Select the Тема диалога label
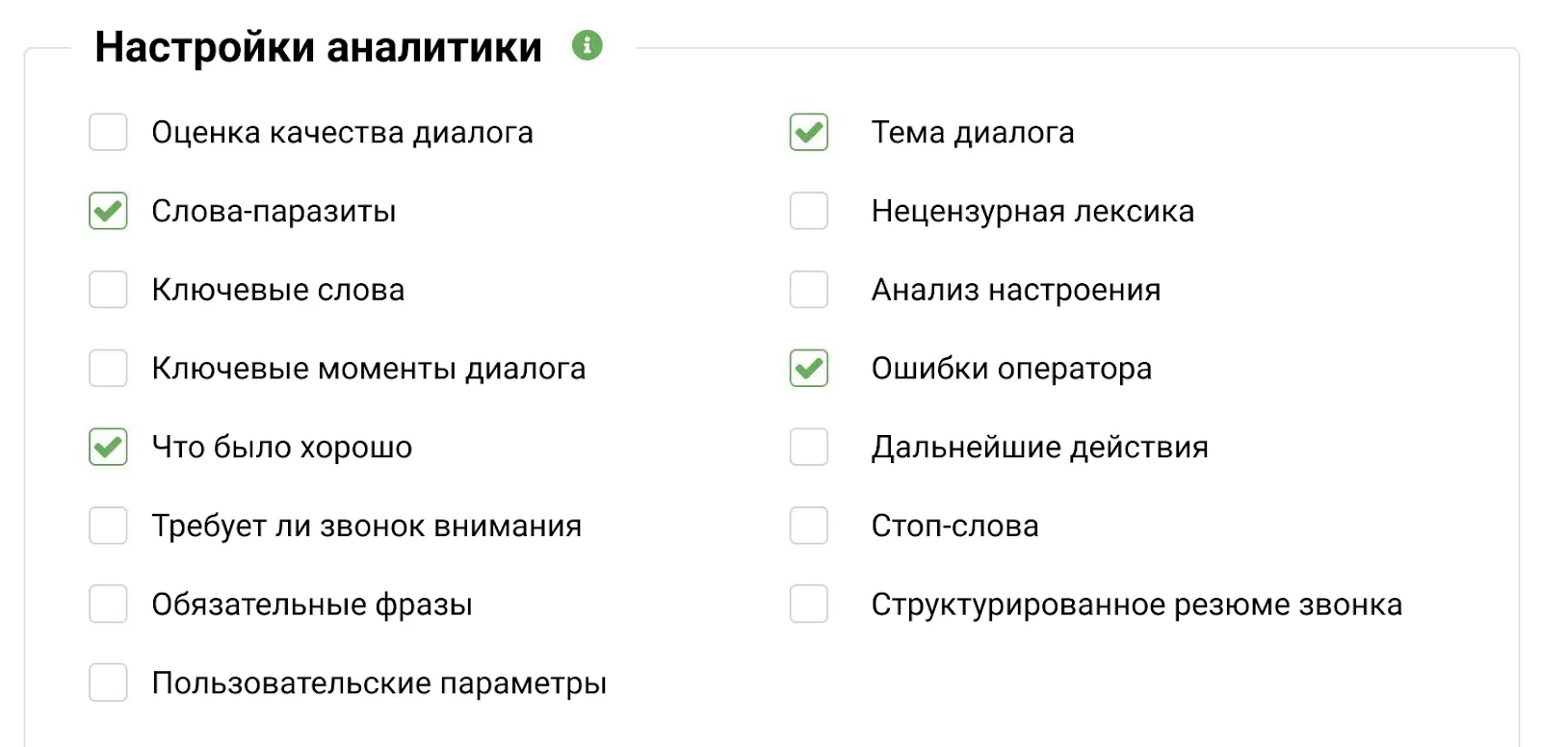Viewport: 1541px width, 747px height. (x=972, y=133)
